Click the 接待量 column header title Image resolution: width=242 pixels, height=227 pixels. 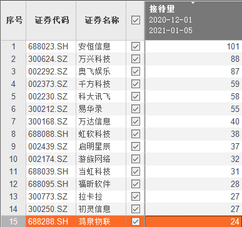(x=162, y=9)
